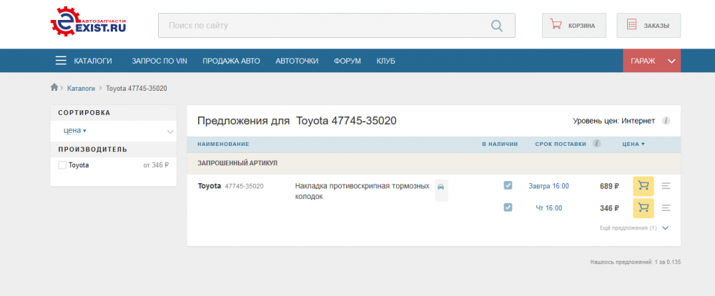Open details menu for 346 ₽ offer
Screen dimensions: 715x296
(666, 208)
